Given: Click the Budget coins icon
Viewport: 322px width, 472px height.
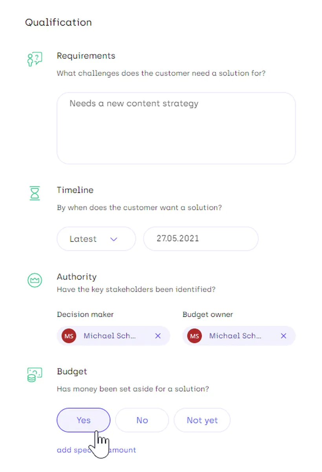Looking at the screenshot, I should point(35,375).
